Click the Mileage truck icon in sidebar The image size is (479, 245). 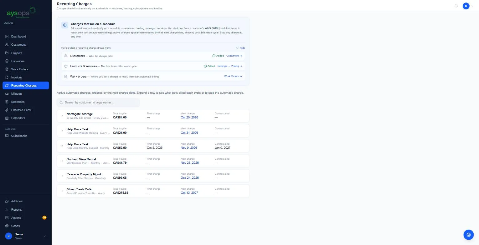pyautogui.click(x=7, y=94)
